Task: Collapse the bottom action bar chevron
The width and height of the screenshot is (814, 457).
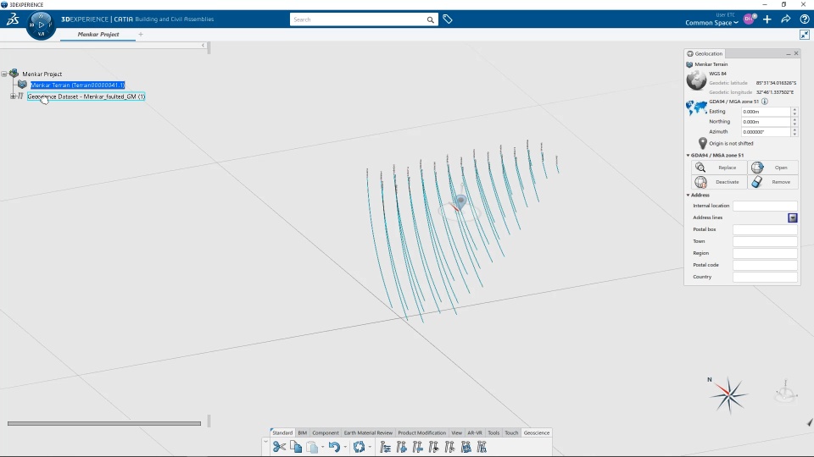Action: click(x=265, y=442)
